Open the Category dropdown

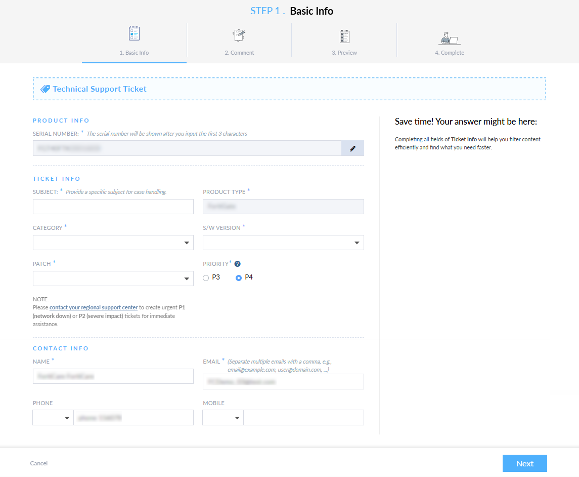point(113,243)
